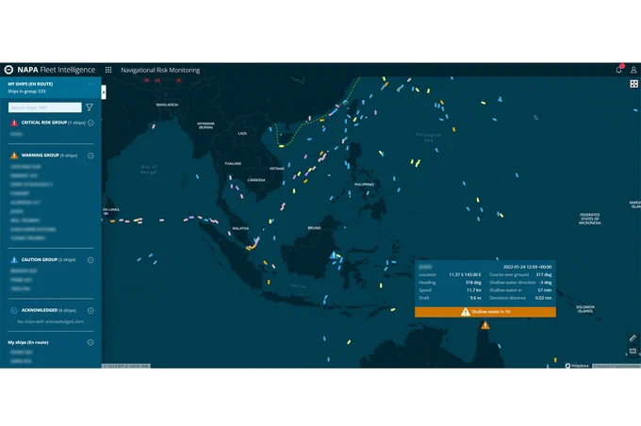Select the CAUTION GROUP heading
The image size is (641, 426).
40,260
